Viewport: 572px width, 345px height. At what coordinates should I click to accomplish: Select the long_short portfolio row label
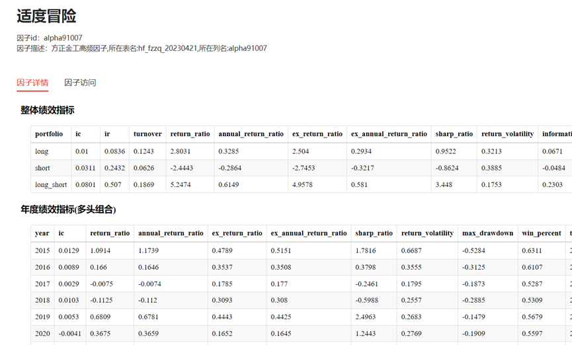(x=51, y=185)
